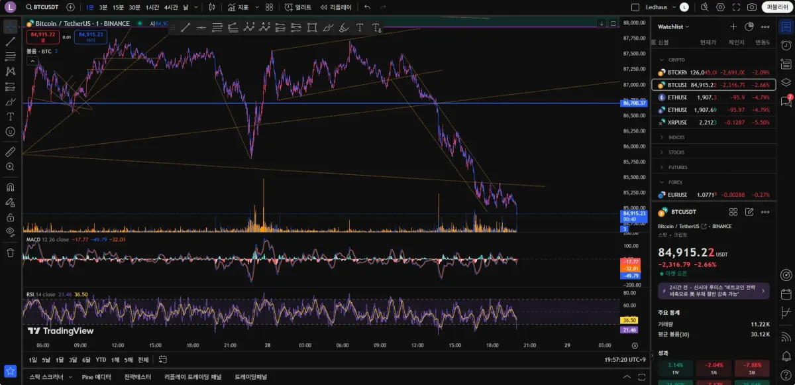Open the 전략테스터 tab
Image resolution: width=795 pixels, height=385 pixels.
[138, 376]
